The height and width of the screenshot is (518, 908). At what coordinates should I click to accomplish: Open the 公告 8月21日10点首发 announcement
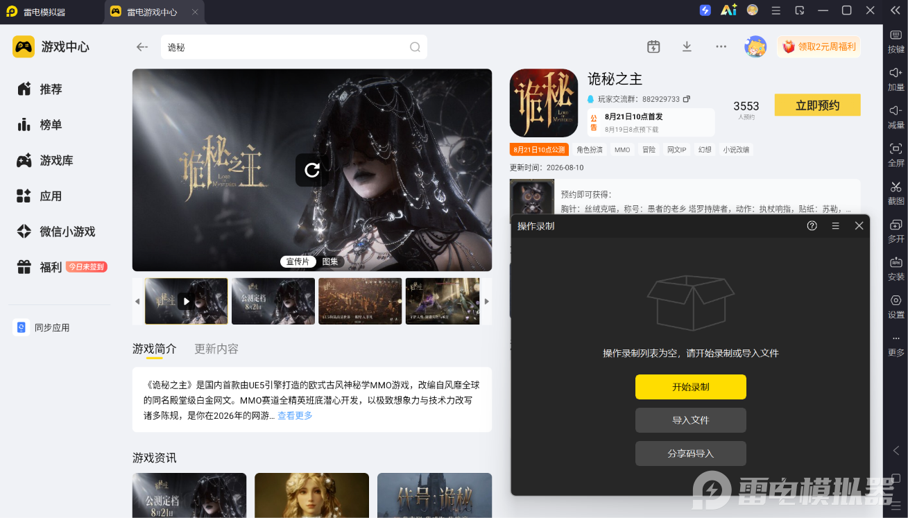click(651, 123)
